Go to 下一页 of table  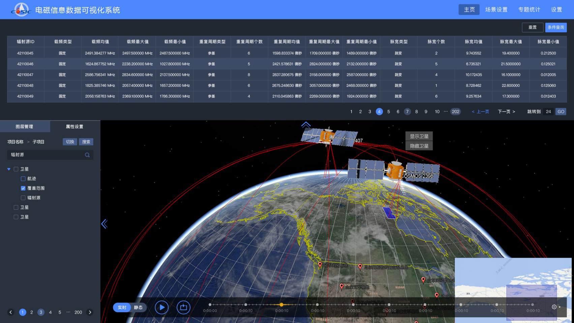[x=506, y=112]
